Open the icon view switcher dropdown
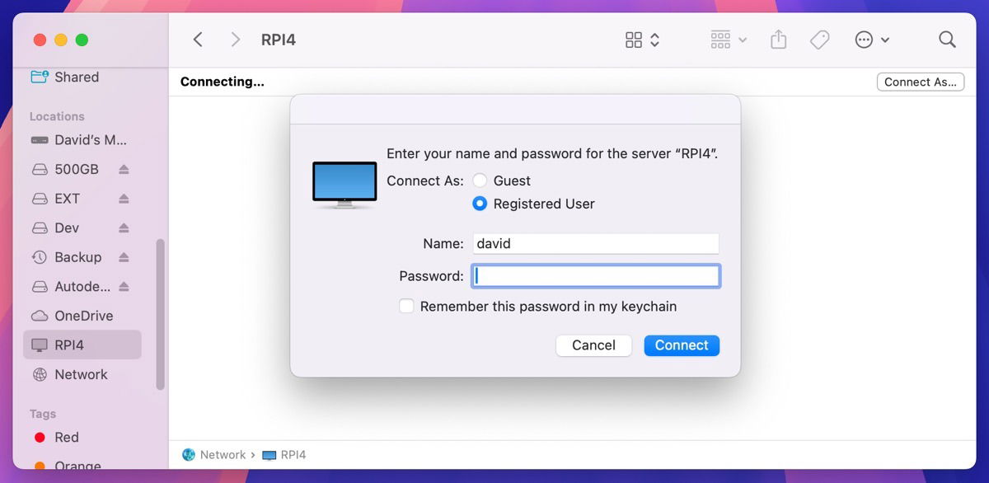The height and width of the screenshot is (483, 989). pos(643,40)
